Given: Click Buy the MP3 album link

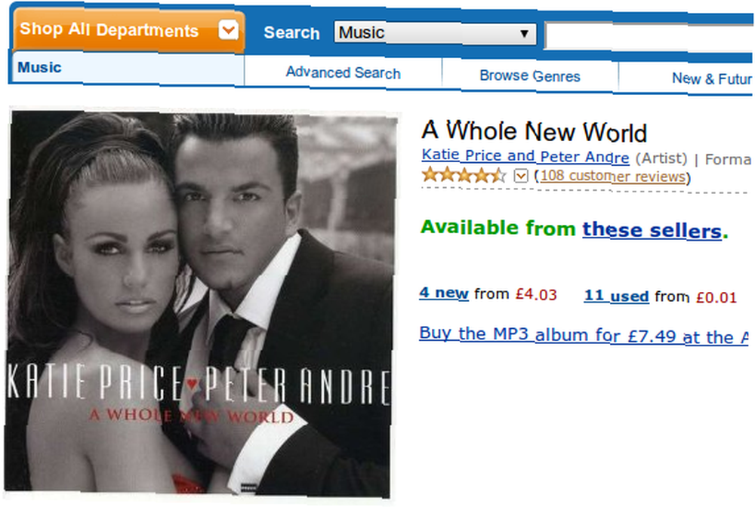Looking at the screenshot, I should (x=584, y=335).
